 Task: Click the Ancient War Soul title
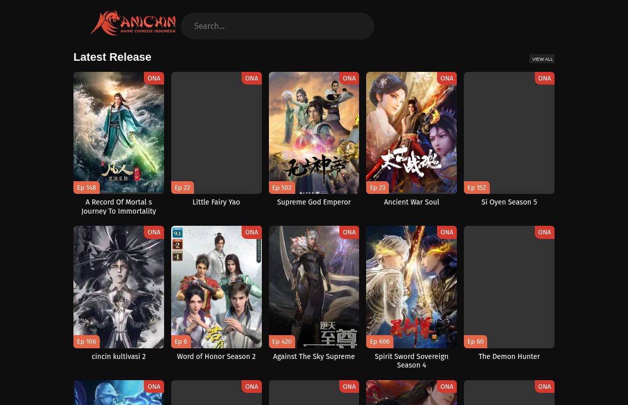pos(411,202)
